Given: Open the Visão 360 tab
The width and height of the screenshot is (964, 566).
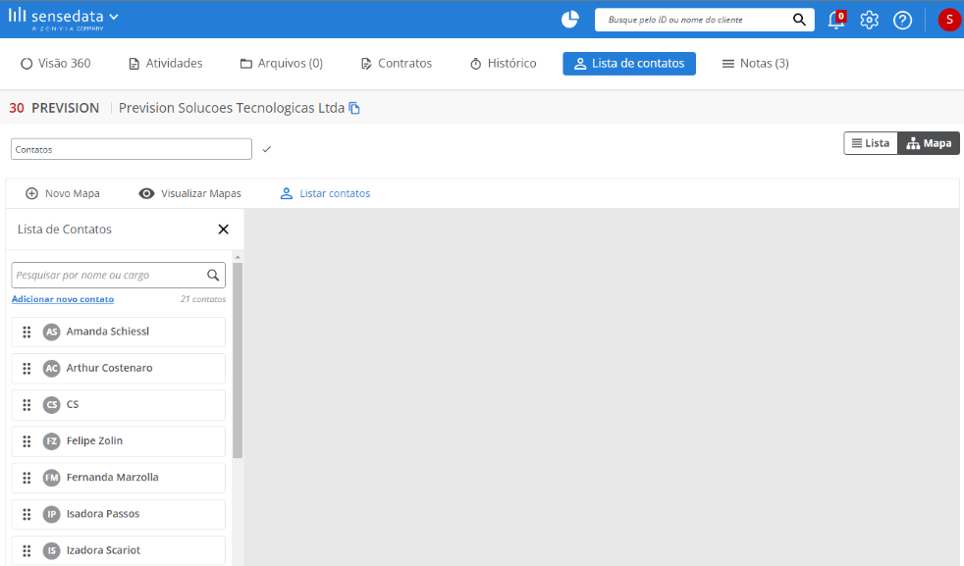Looking at the screenshot, I should coord(55,64).
